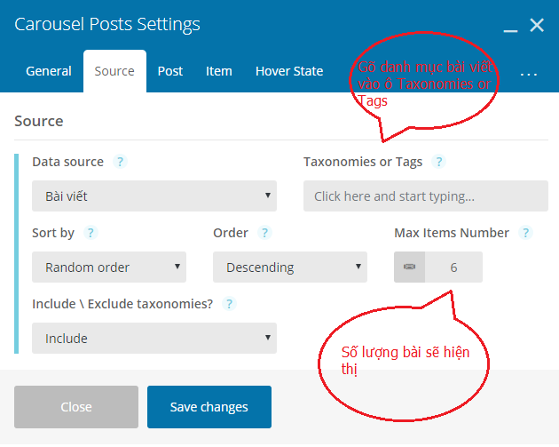Click the Taxonomies or Tags help icon
The width and height of the screenshot is (559, 447).
point(438,162)
